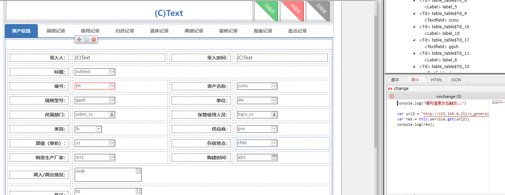Click the edit icon in ggxh field
Image resolution: width=505 pixels, height=195 pixels.
(x=112, y=100)
